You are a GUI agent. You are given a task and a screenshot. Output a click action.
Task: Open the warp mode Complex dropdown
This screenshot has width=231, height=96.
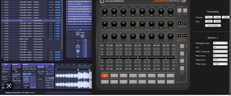[41, 79]
